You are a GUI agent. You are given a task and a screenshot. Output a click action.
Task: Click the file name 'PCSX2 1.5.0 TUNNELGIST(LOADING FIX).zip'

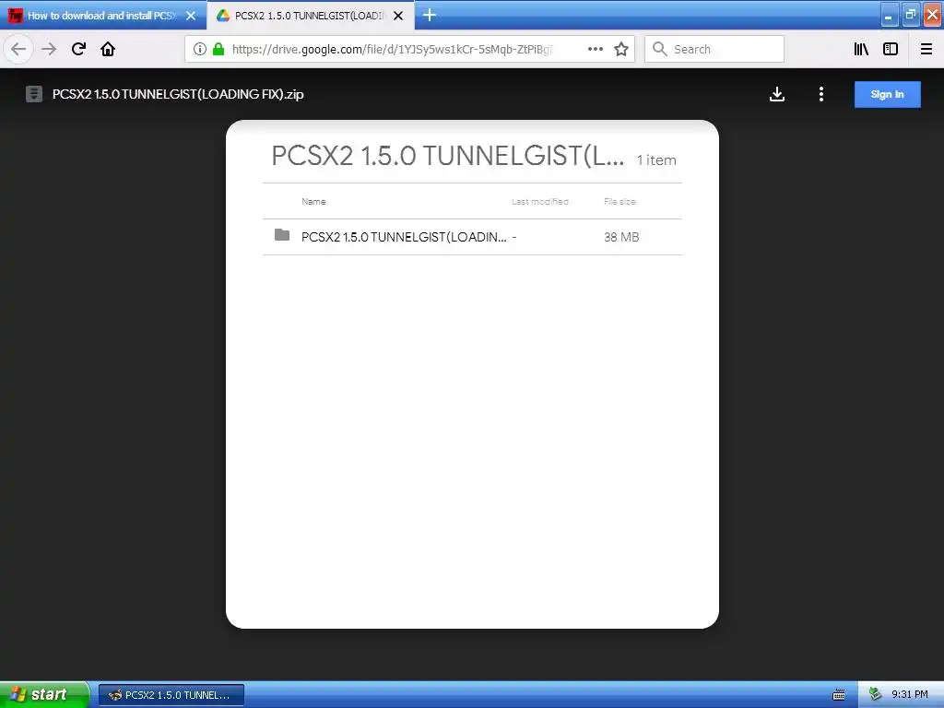[178, 95]
